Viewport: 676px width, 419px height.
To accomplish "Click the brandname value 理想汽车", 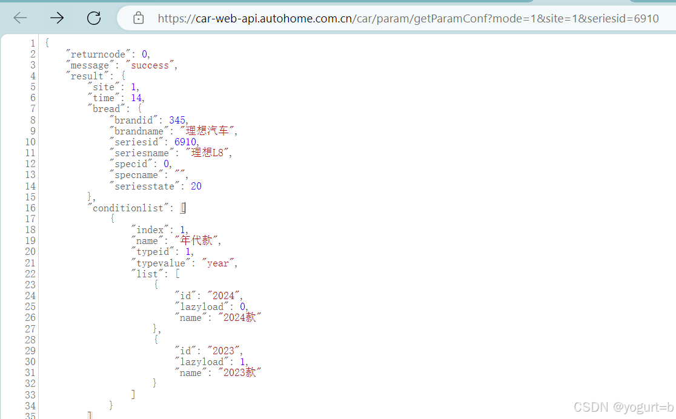I will (x=207, y=131).
